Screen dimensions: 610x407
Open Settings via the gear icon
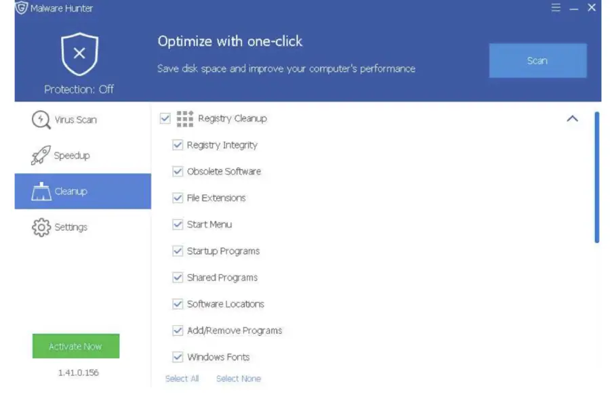tap(41, 228)
